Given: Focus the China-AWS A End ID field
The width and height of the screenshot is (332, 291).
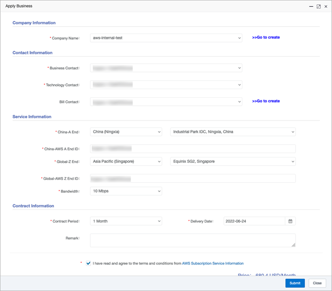Looking at the screenshot, I should click(193, 149).
